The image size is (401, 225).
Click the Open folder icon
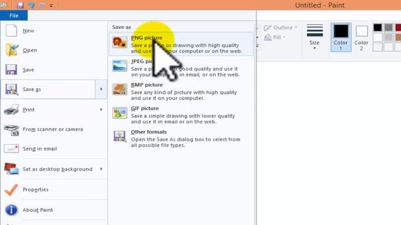coord(12,50)
